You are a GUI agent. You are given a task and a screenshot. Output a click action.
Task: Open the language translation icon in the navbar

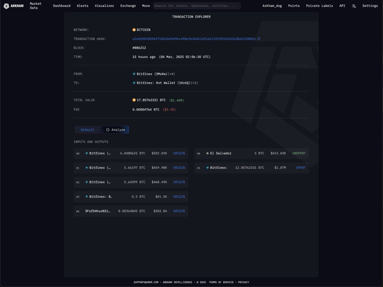pyautogui.click(x=354, y=6)
